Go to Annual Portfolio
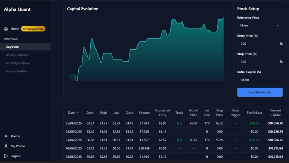This screenshot has height=163, width=289. point(17,71)
